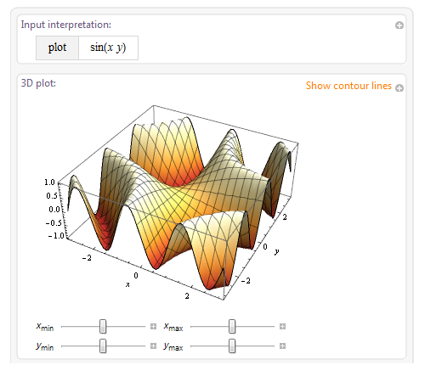
Task: Click left end of ymin slider track
Action: coord(64,345)
